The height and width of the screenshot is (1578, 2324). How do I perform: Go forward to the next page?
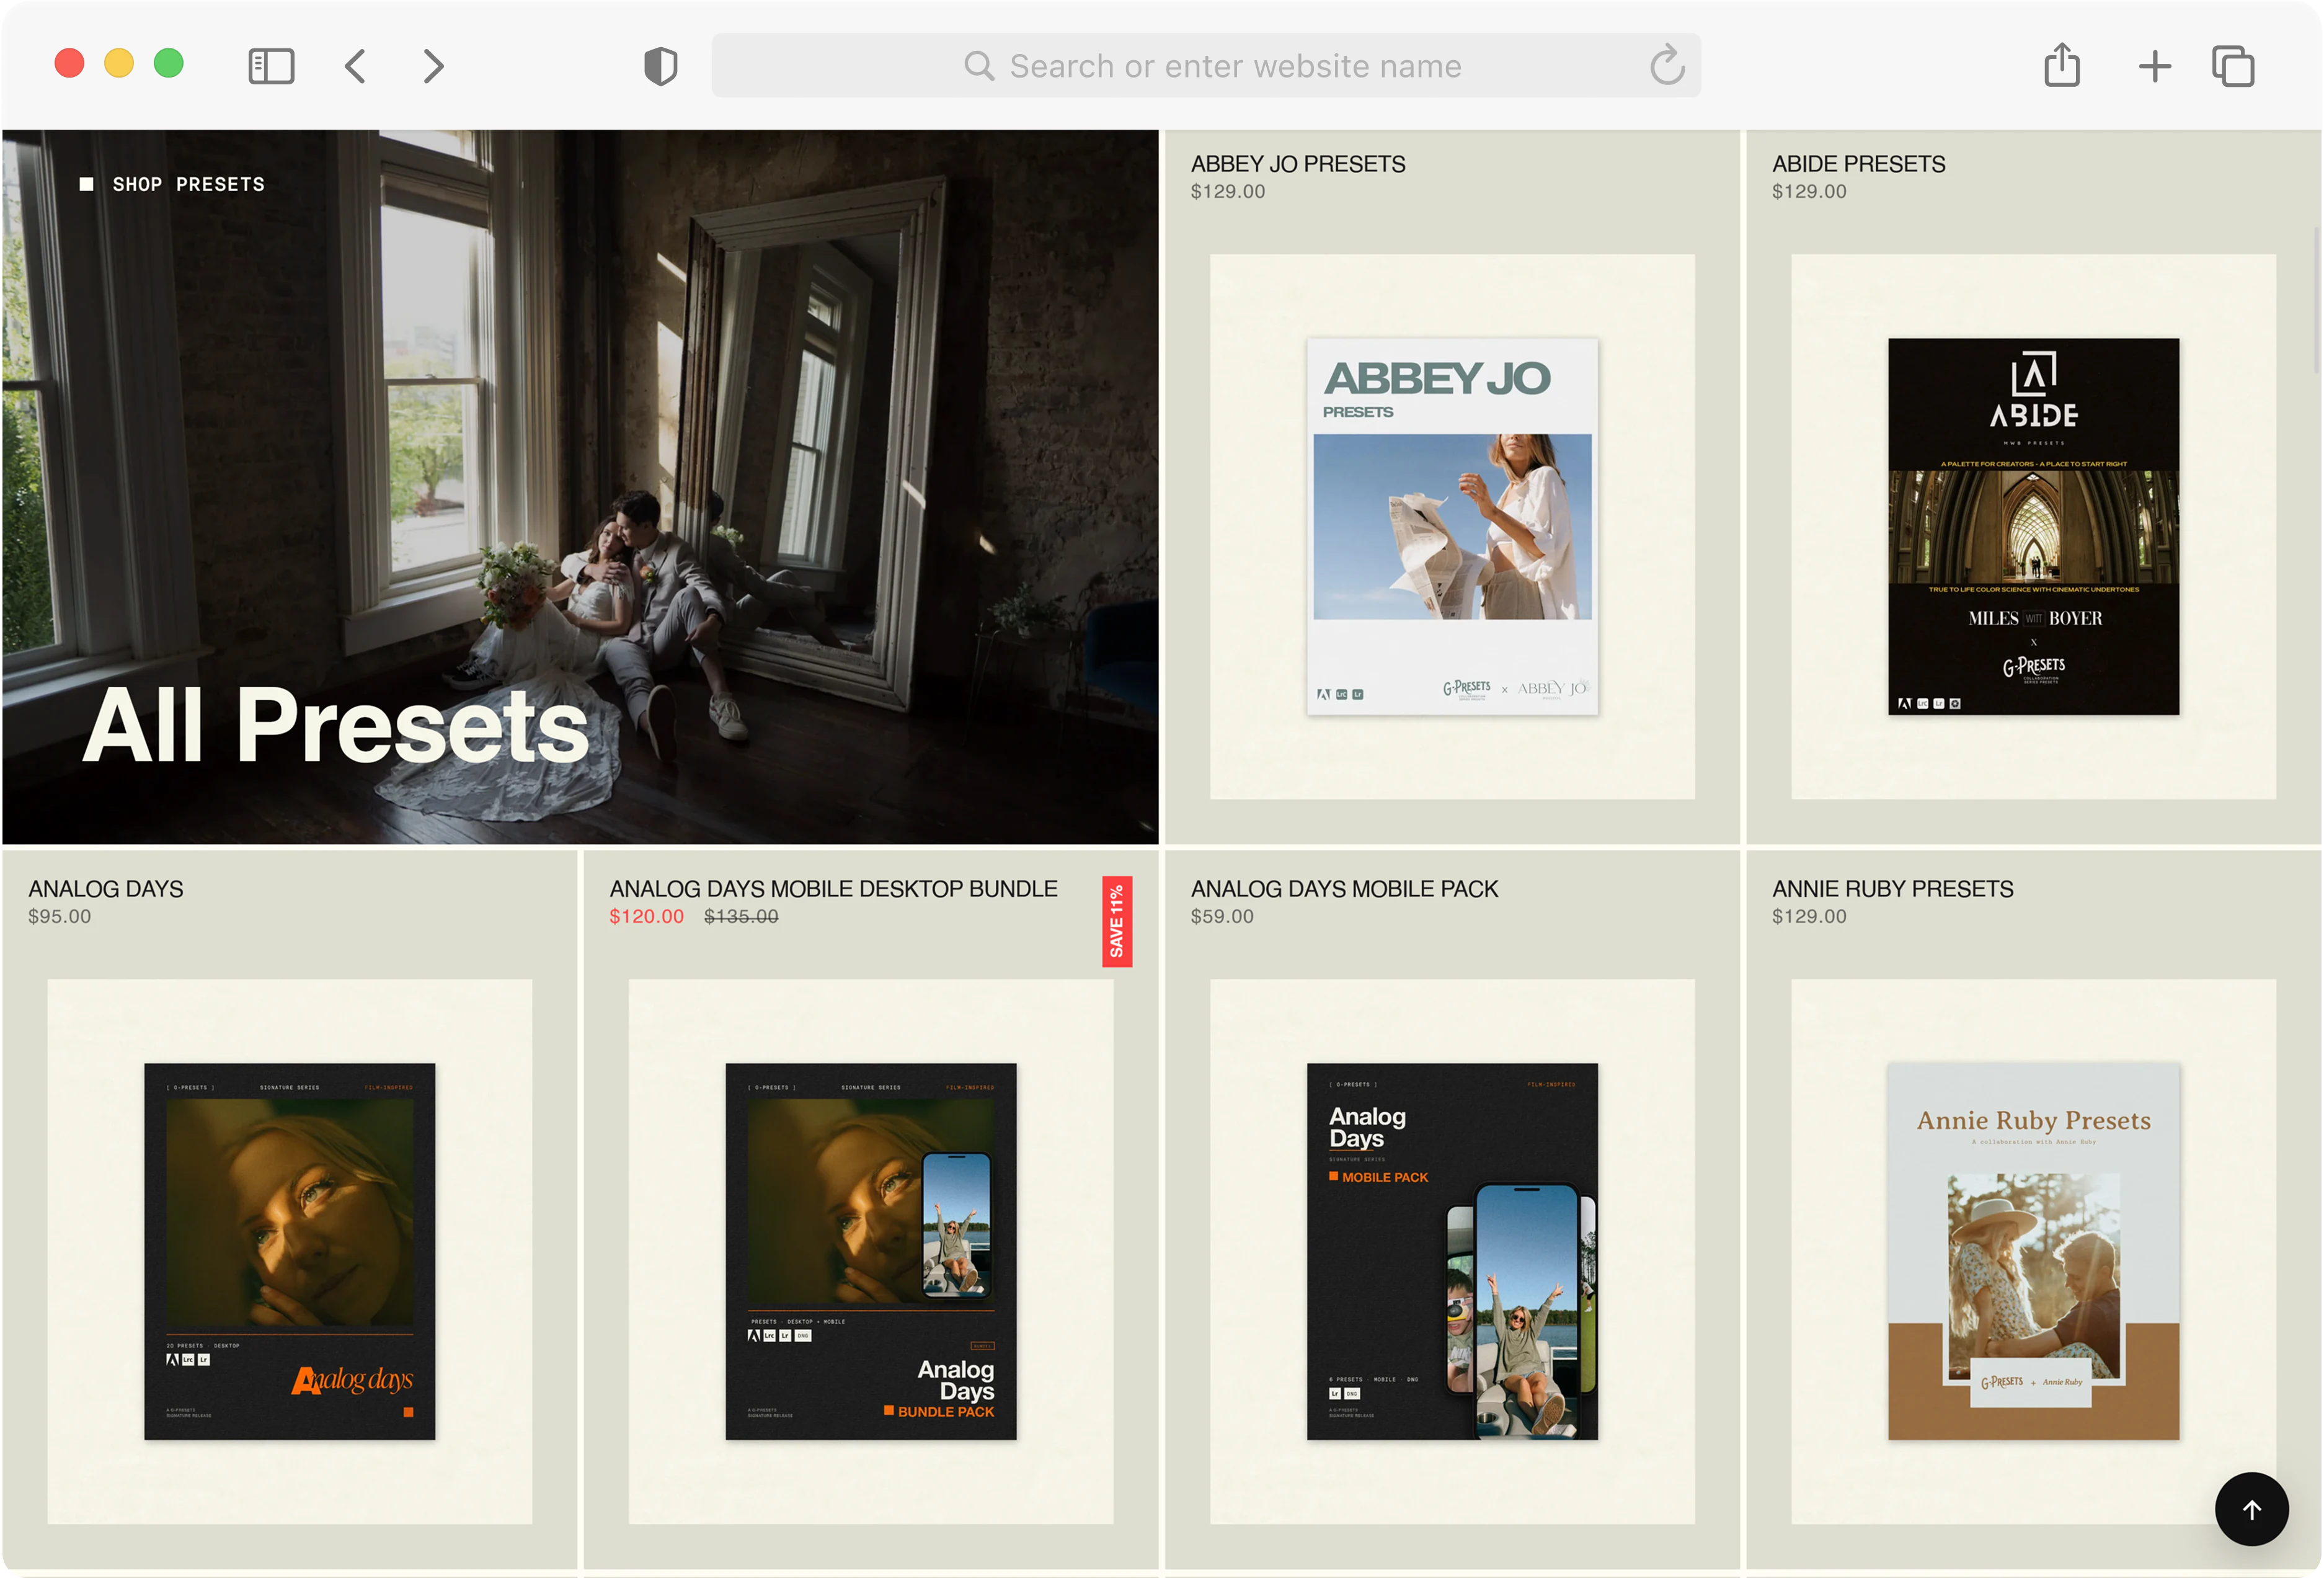(x=433, y=66)
